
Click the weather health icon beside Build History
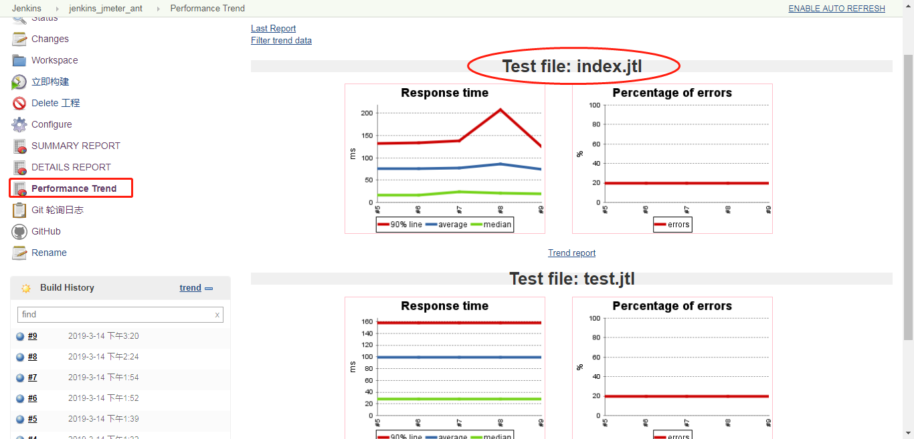click(x=25, y=287)
